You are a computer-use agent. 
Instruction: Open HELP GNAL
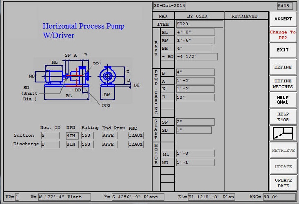point(283,100)
